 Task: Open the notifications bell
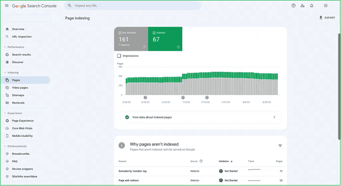[312, 6]
